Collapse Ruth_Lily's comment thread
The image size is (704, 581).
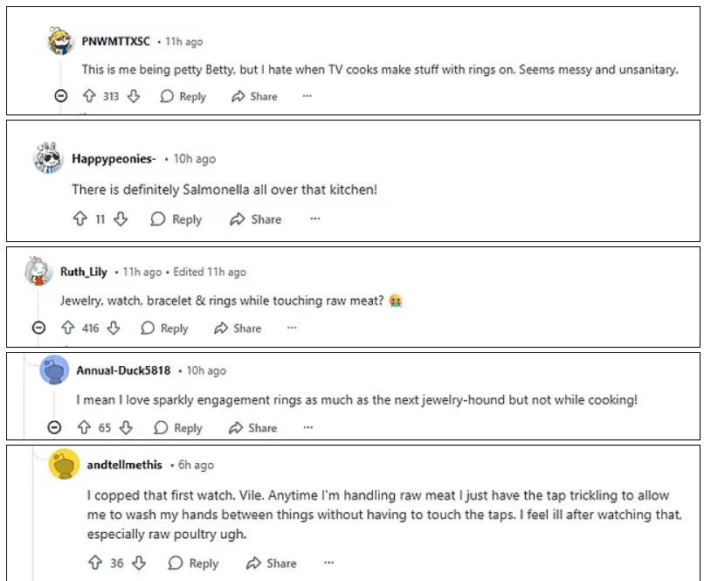tap(38, 329)
